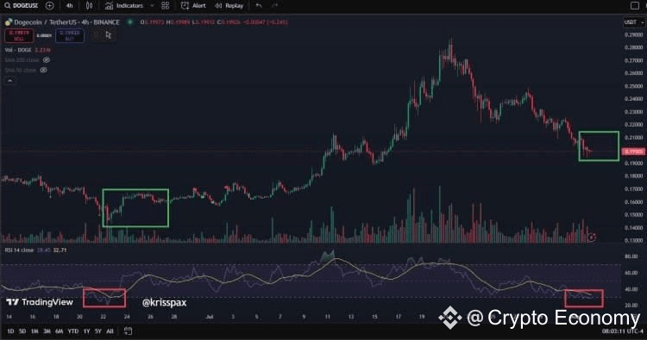The width and height of the screenshot is (647, 340).
Task: Open symbol search with DOGEUSDT
Action: 21,6
